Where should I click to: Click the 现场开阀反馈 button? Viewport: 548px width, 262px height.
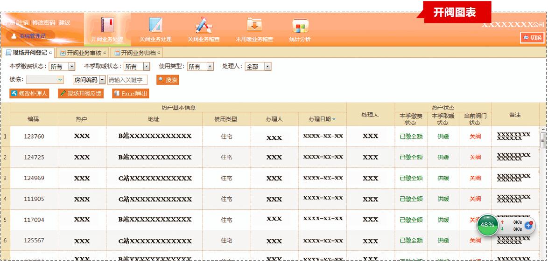(x=80, y=94)
